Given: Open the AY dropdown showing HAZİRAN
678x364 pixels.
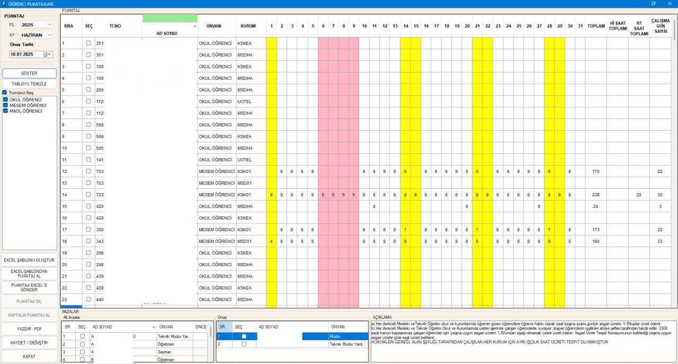Looking at the screenshot, I should point(50,35).
